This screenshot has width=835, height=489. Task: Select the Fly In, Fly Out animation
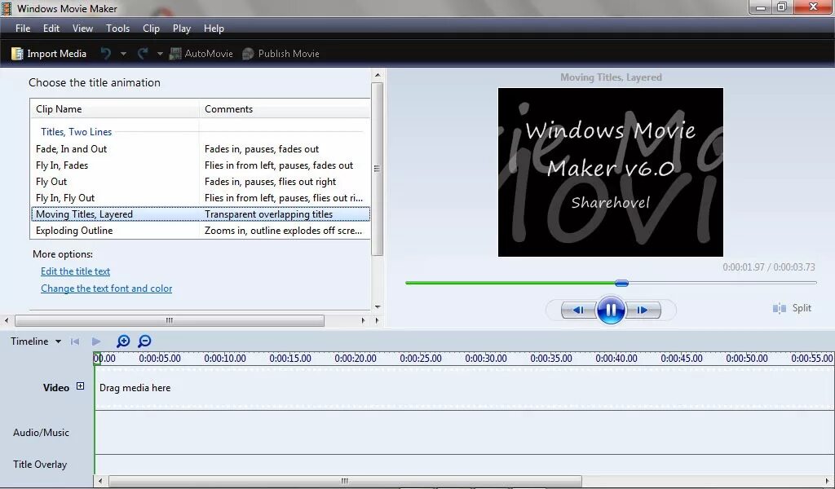[x=200, y=198]
